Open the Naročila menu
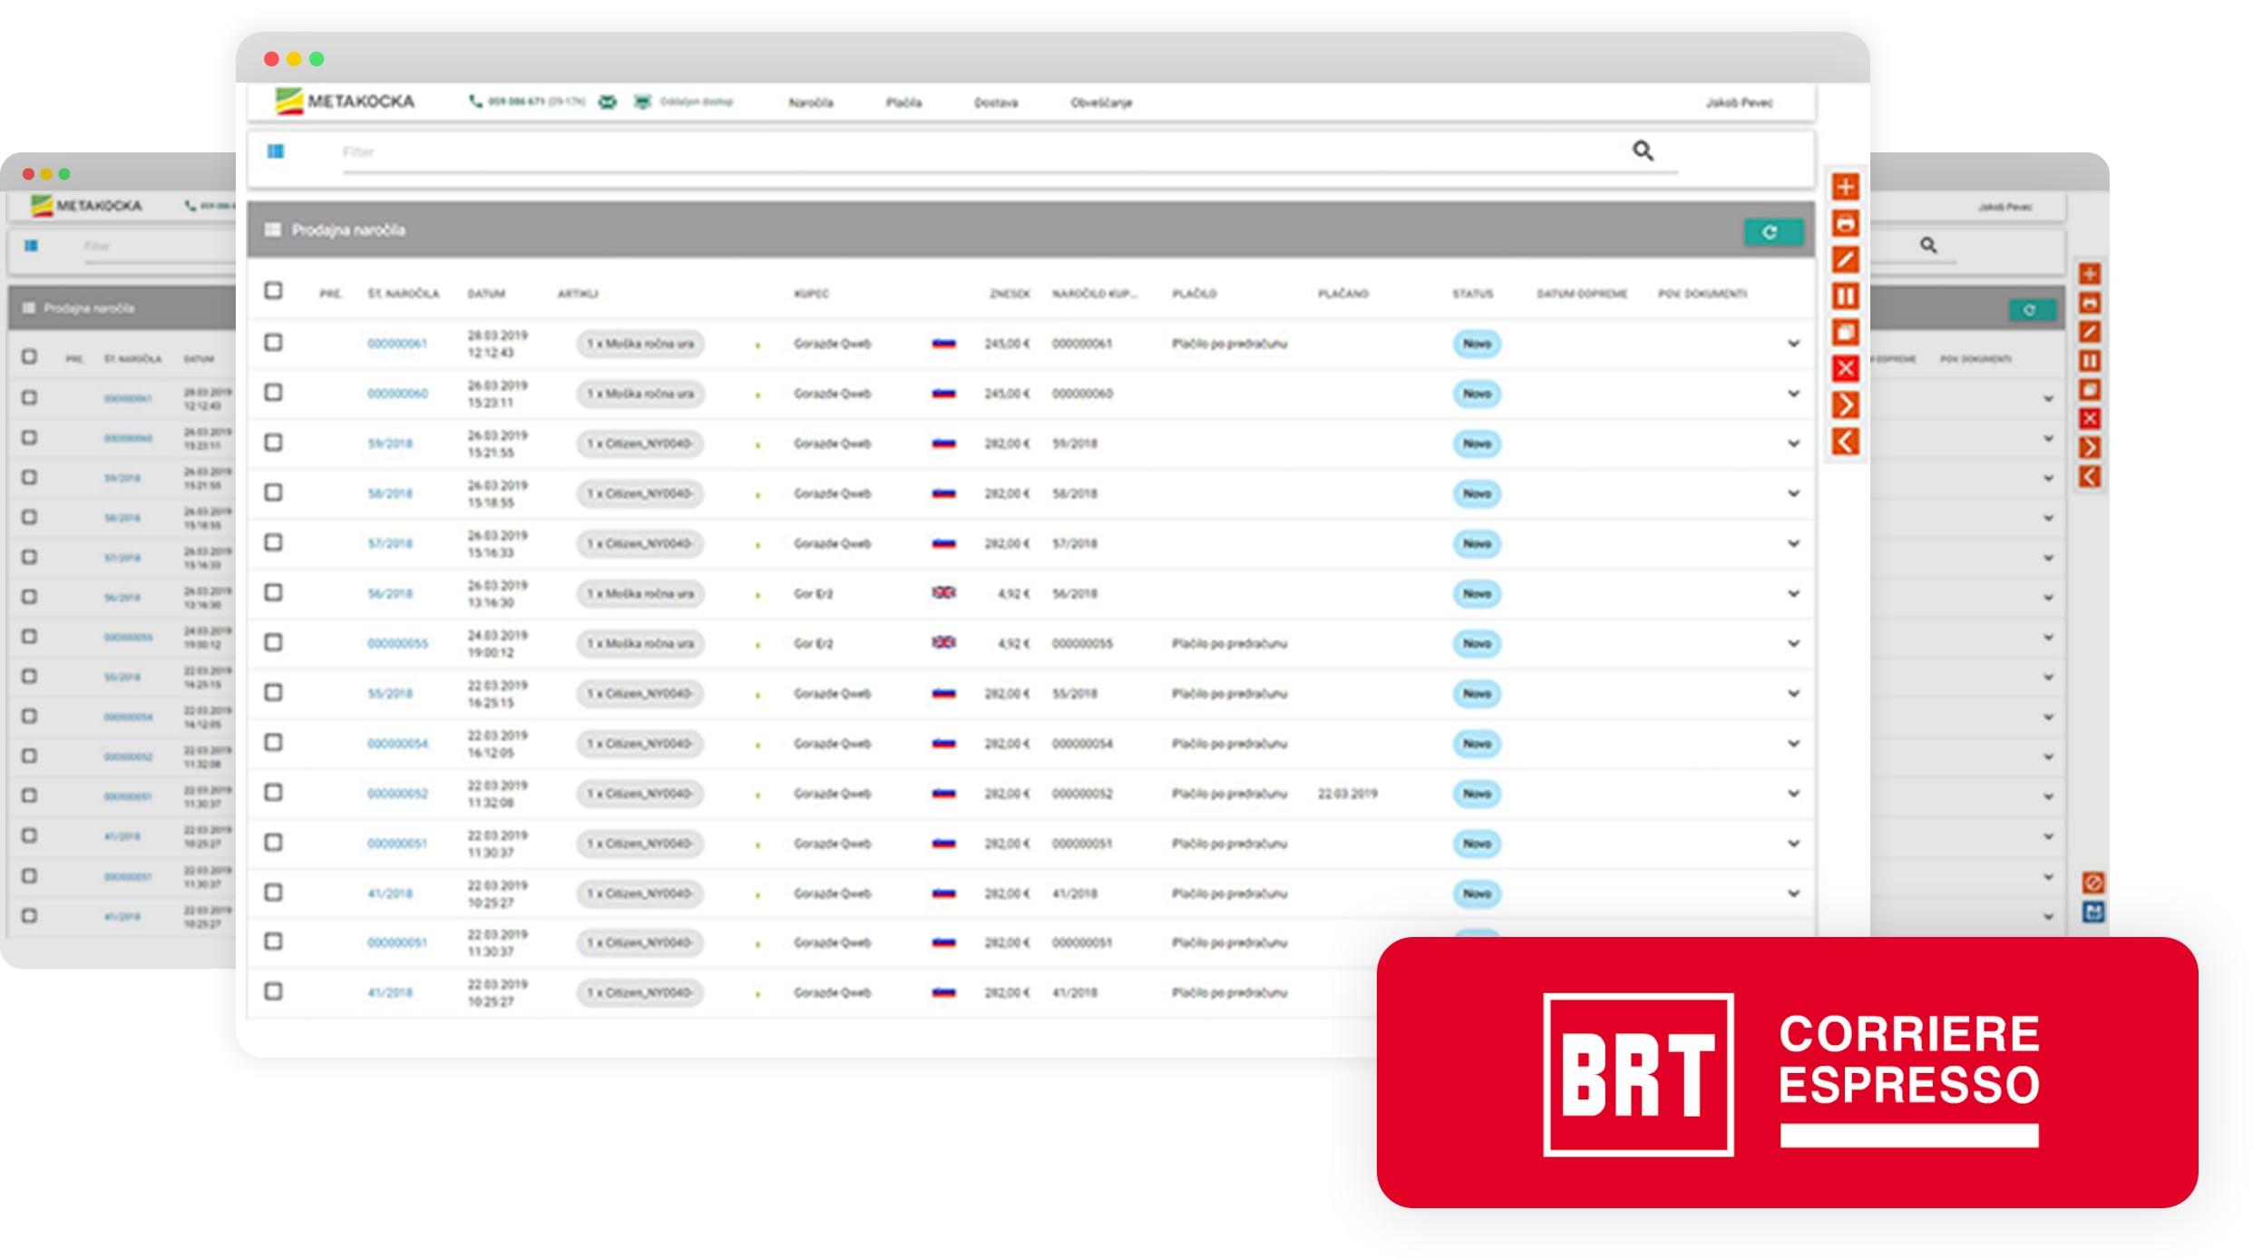Screen dimensions: 2253x1259 811,102
